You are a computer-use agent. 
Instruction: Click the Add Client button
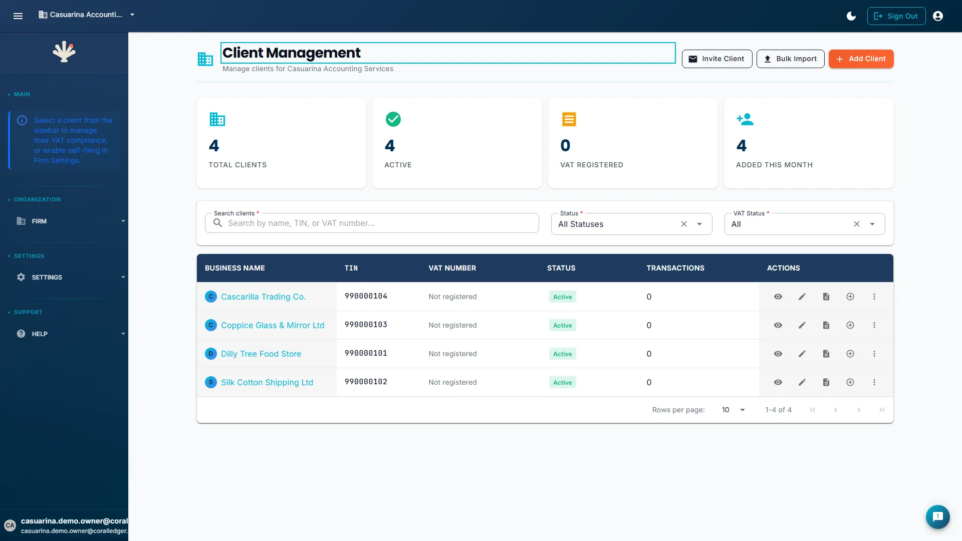[x=861, y=59]
